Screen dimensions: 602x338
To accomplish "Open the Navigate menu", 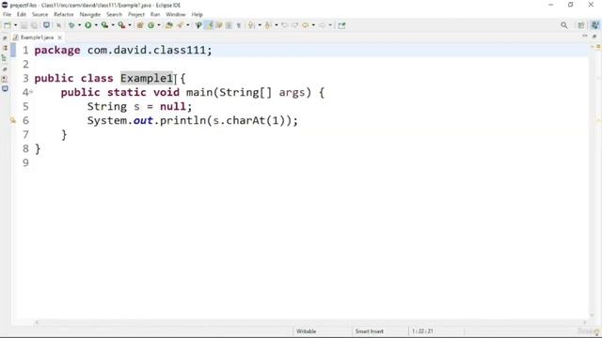I will pos(90,15).
